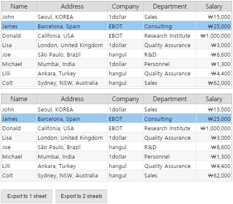Select the Address column header in top grid
Viewport: 233px width, 204px height.
[x=72, y=6]
